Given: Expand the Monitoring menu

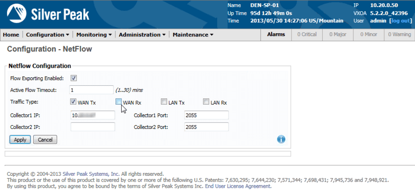Looking at the screenshot, I should pos(94,35).
